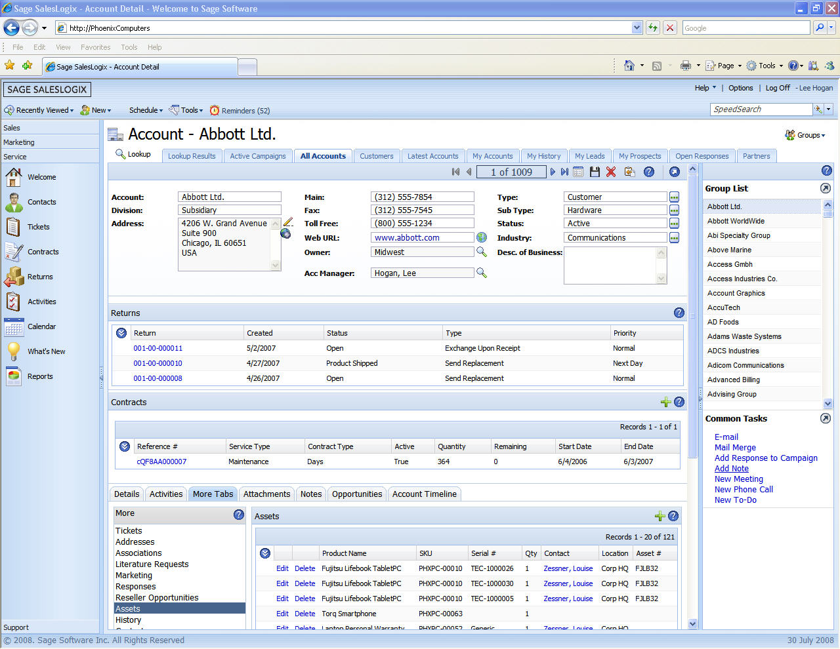Go to next account record
Image resolution: width=840 pixels, height=649 pixels.
point(553,172)
